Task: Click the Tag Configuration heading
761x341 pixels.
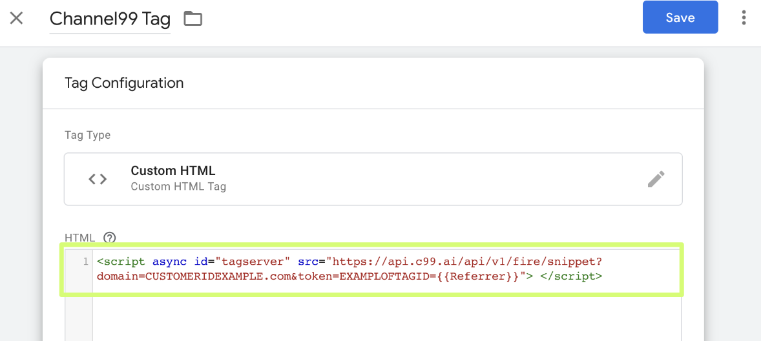Action: click(124, 83)
